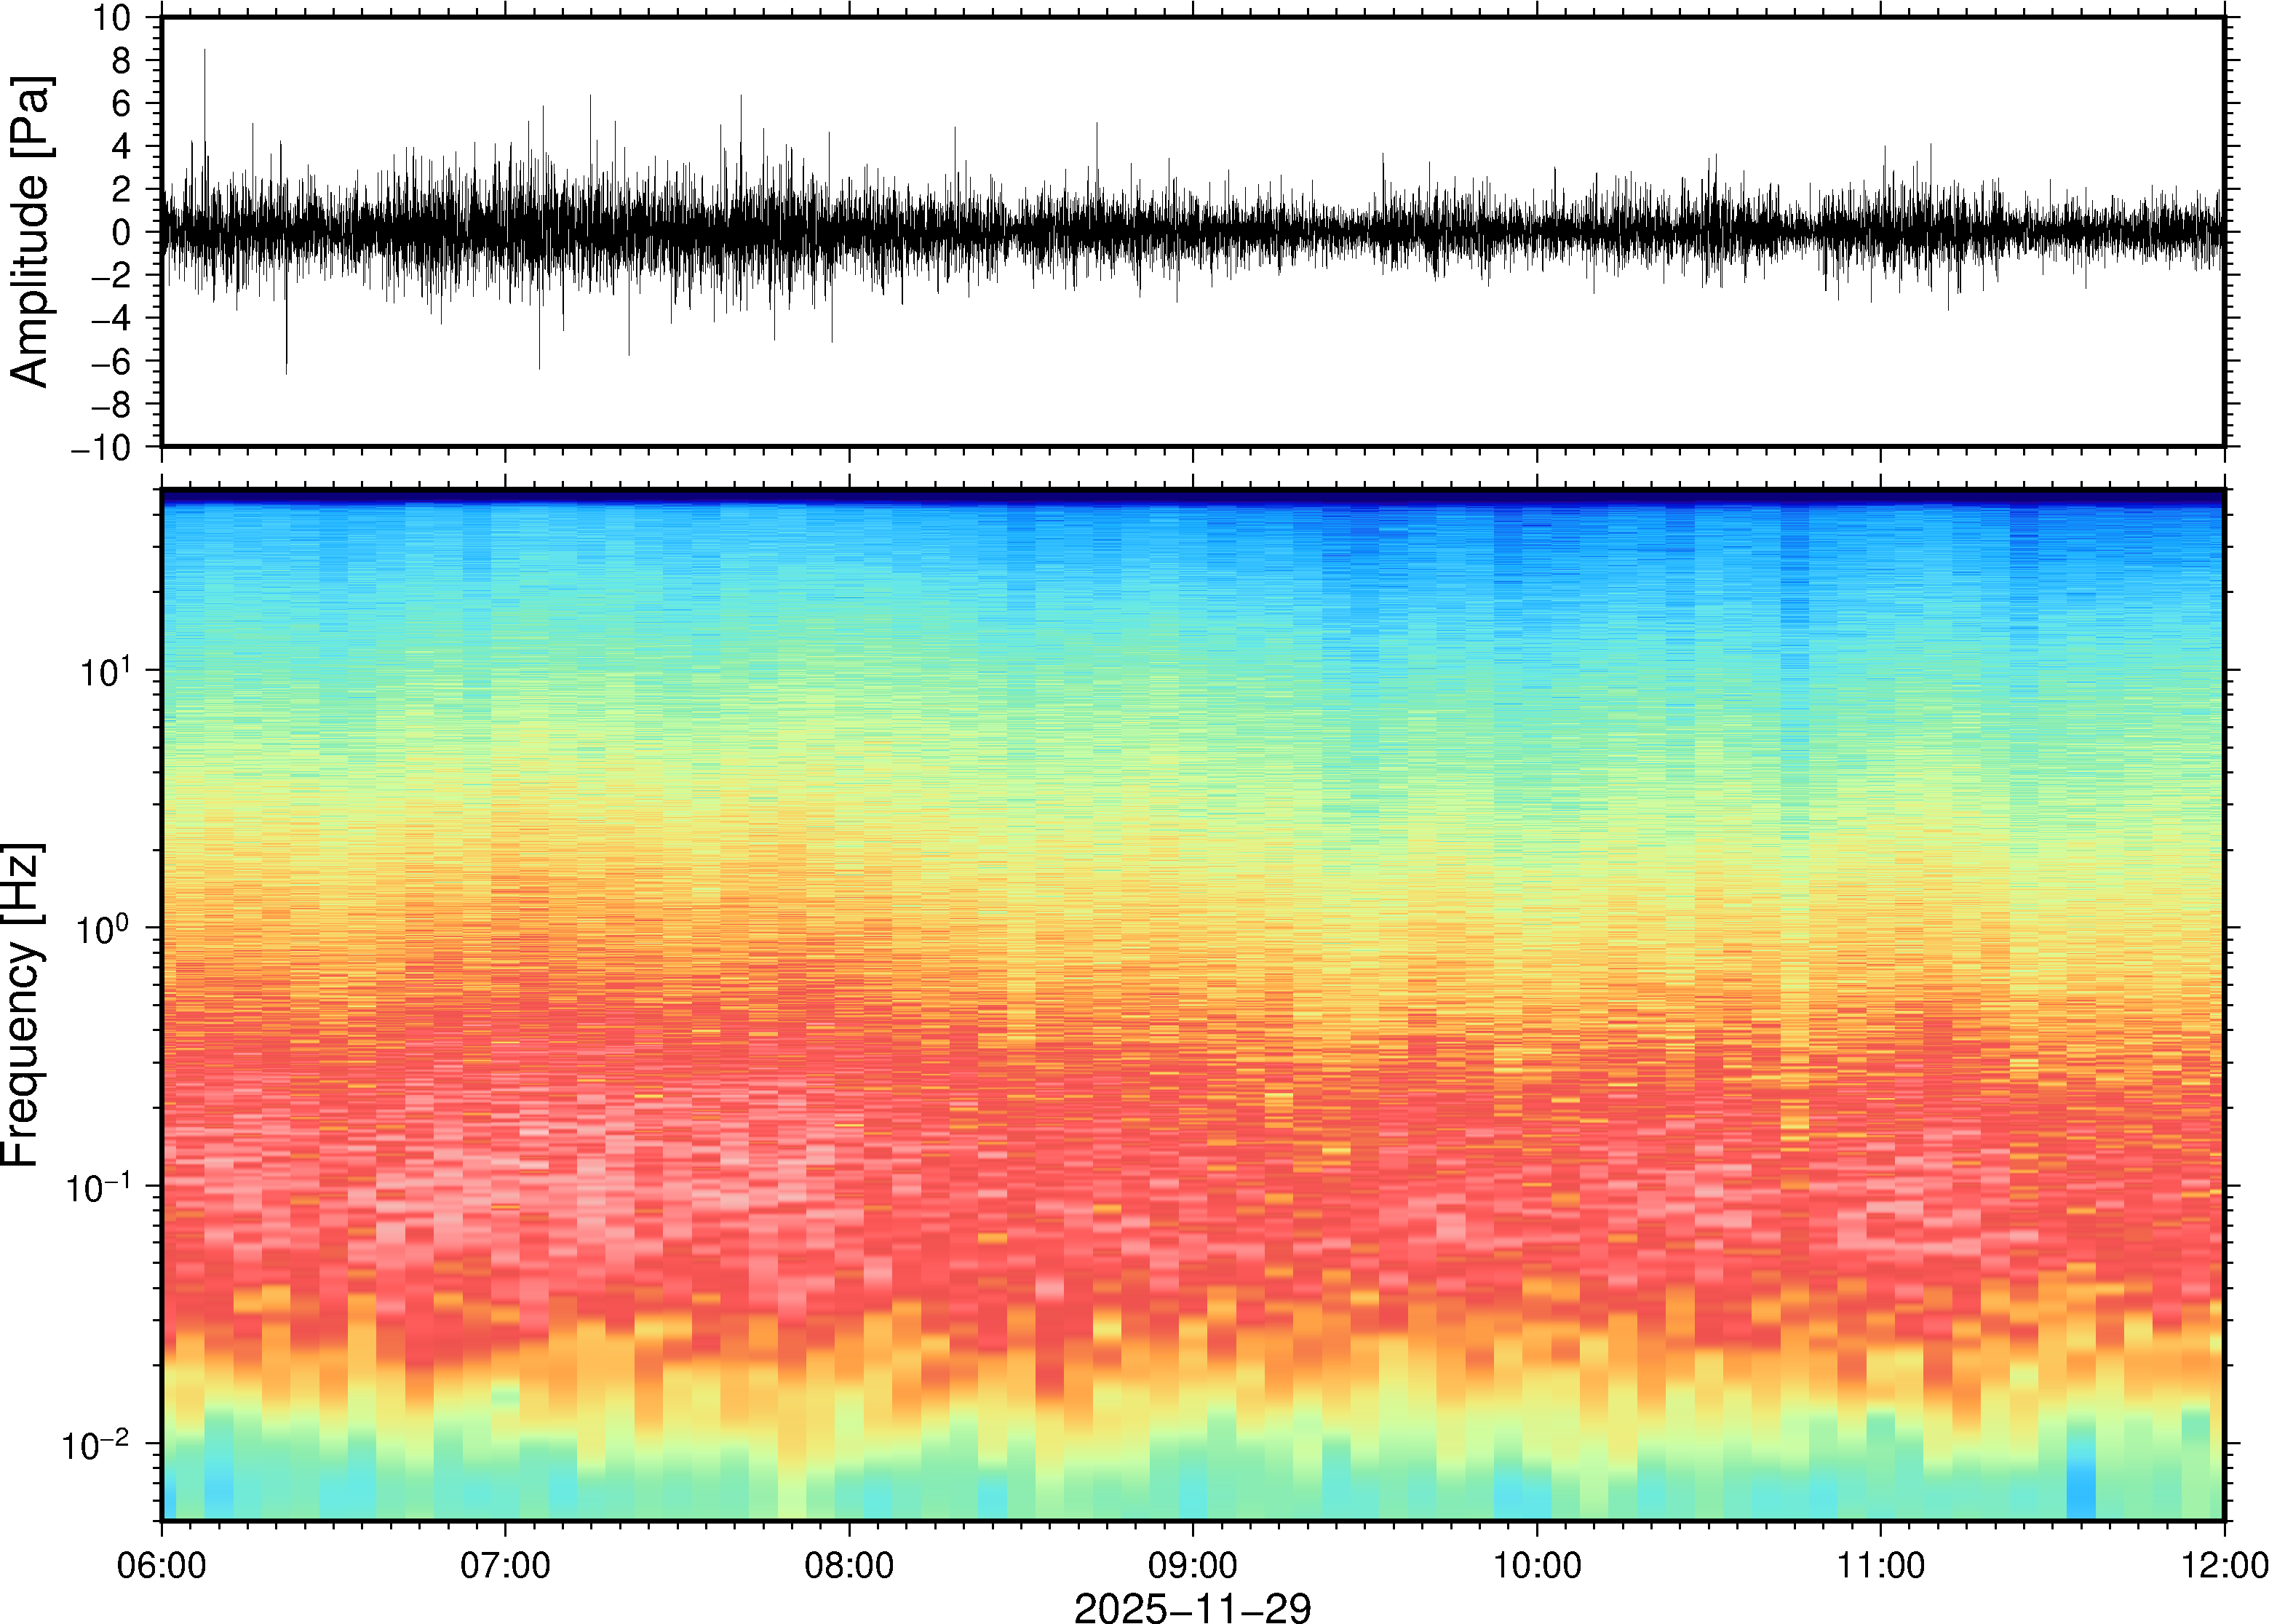Click the -10 amplitude tick label

pos(100,447)
